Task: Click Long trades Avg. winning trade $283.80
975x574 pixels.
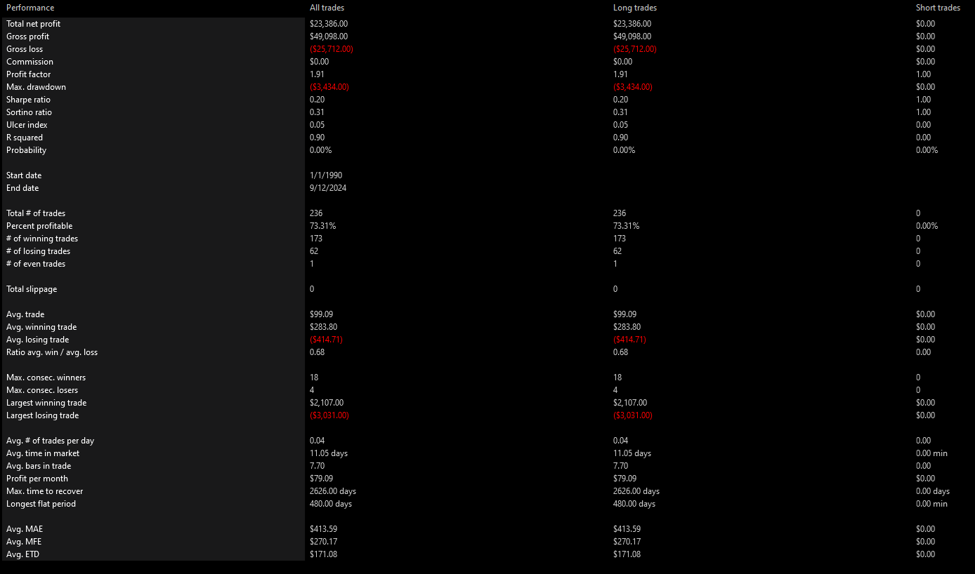Action: [627, 327]
